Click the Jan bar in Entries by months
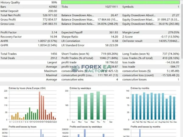Screen dimensions: 183x137 pyautogui.click(x=133, y=107)
